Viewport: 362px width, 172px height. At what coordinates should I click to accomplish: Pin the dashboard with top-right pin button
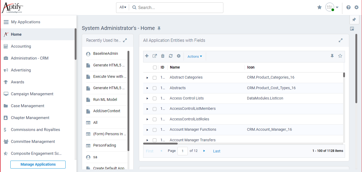354,20
